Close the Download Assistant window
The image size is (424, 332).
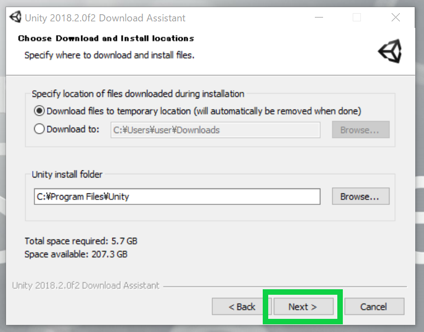tap(395, 18)
